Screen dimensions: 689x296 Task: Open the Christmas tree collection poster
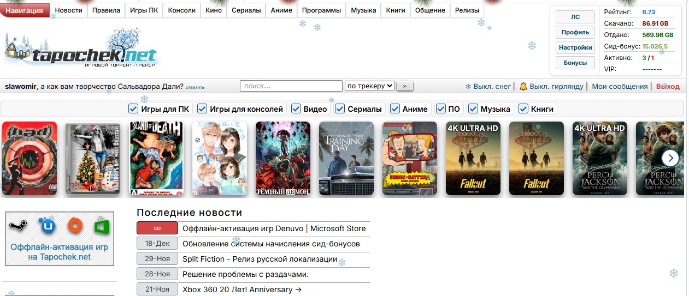click(x=93, y=158)
